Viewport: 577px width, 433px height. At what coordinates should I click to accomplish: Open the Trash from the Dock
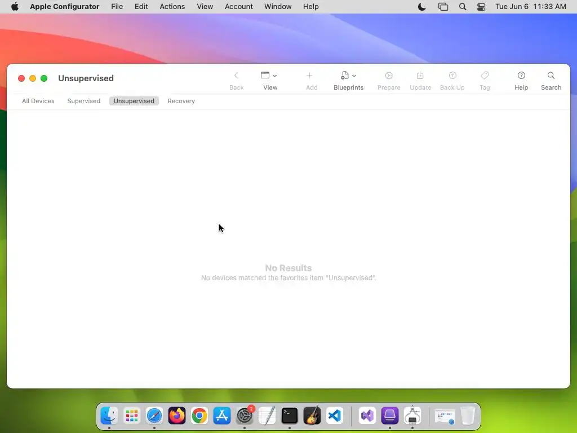[x=468, y=416]
